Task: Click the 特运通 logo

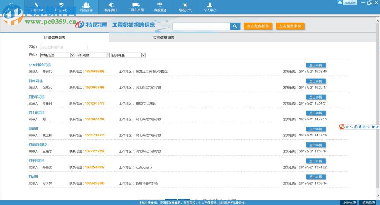Action: point(91,25)
